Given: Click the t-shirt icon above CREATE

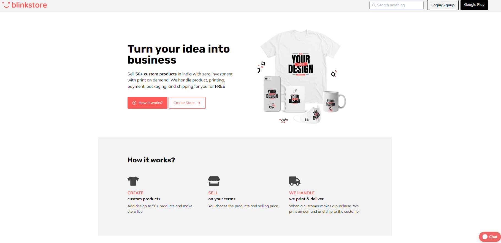Looking at the screenshot, I should 133,181.
